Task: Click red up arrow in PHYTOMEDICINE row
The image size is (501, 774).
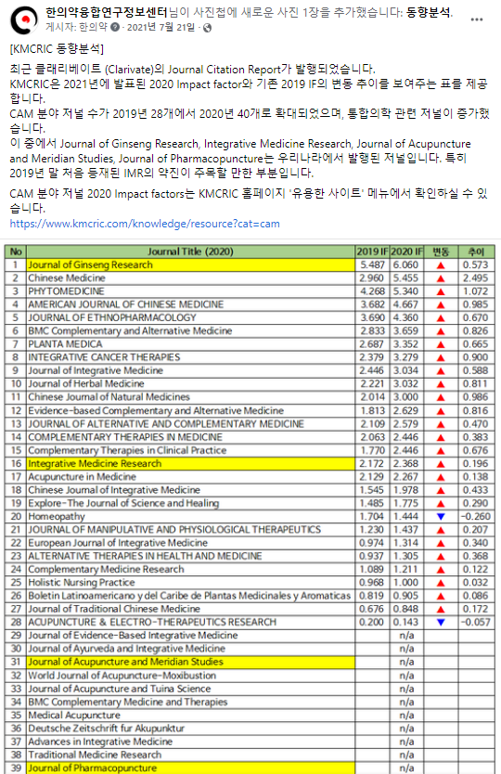Action: [441, 291]
